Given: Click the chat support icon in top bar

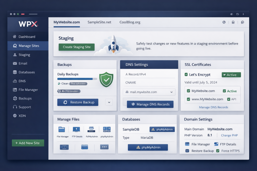Looking at the screenshot, I should pyautogui.click(x=242, y=22).
